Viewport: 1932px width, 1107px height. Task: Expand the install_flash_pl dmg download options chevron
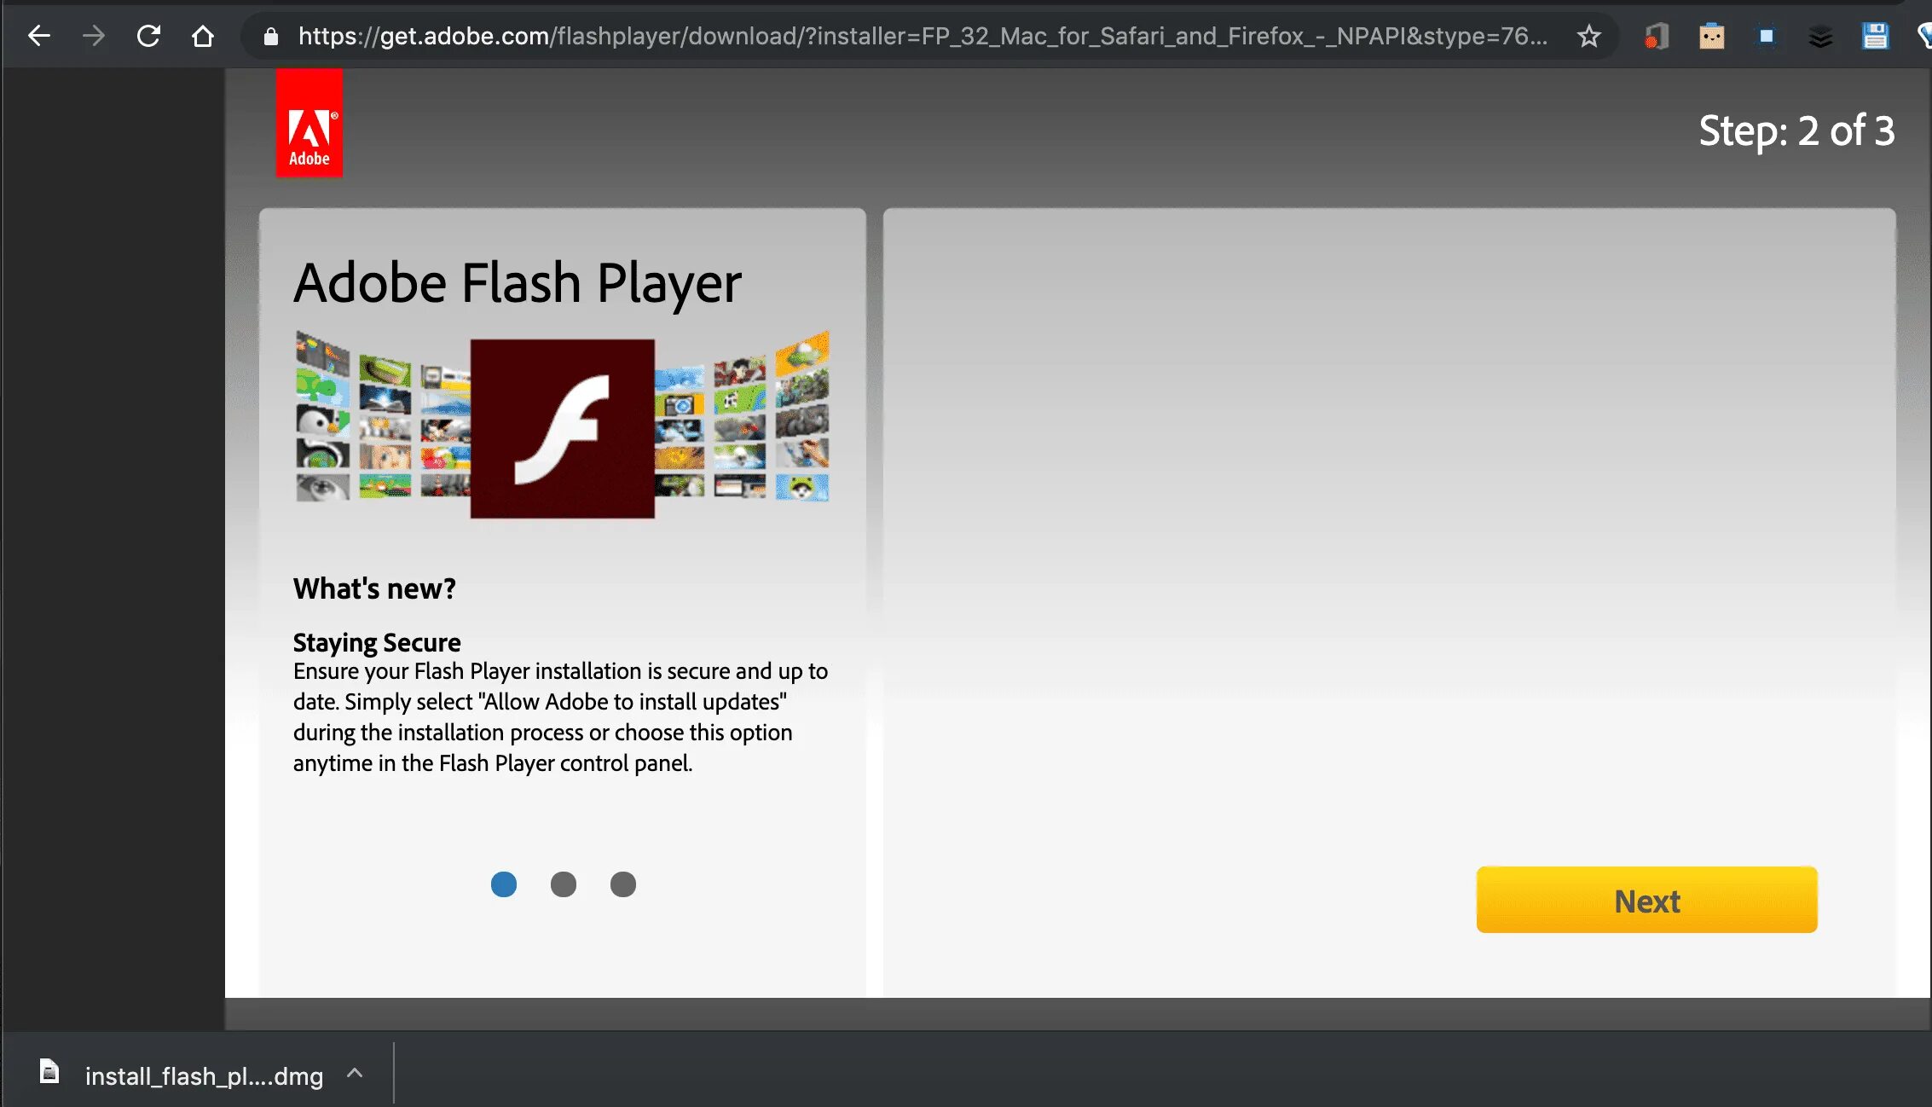(x=355, y=1074)
